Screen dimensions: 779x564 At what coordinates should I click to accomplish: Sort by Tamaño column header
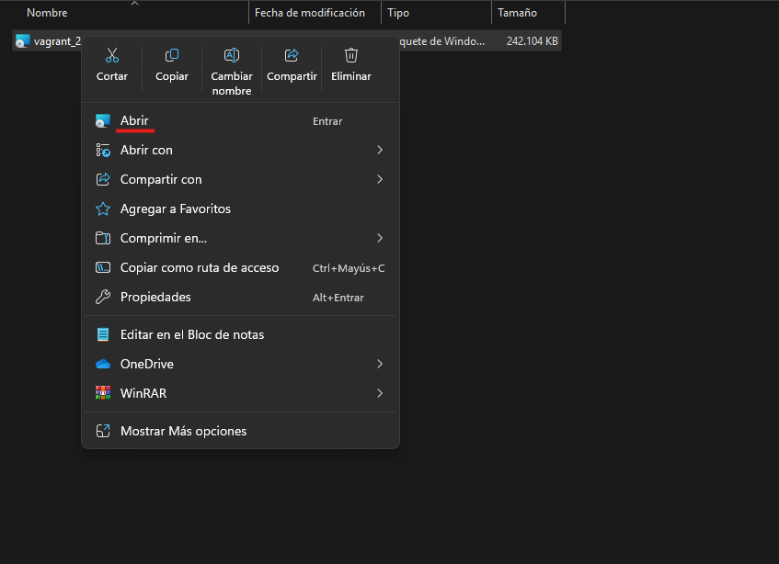coord(517,13)
